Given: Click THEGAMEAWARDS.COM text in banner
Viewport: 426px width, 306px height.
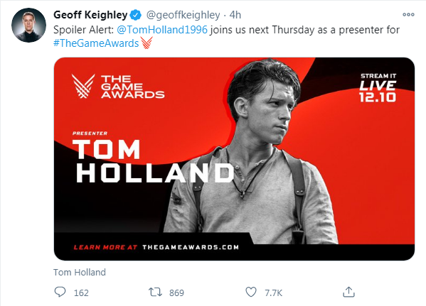Looking at the screenshot, I should 191,247.
